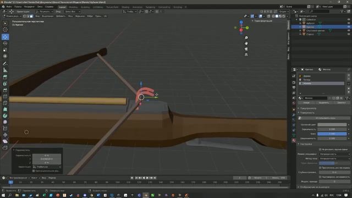Image resolution: width=352 pixels, height=198 pixels.
Task: Switch to the Shading workspace tab
Action: pyautogui.click(x=125, y=7)
